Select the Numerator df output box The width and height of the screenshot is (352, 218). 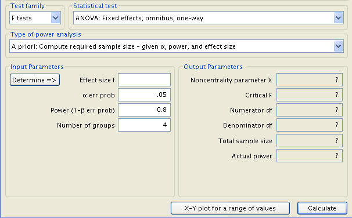pyautogui.click(x=310, y=110)
